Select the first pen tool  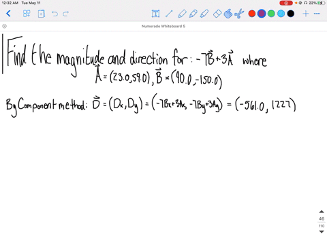(x=182, y=14)
